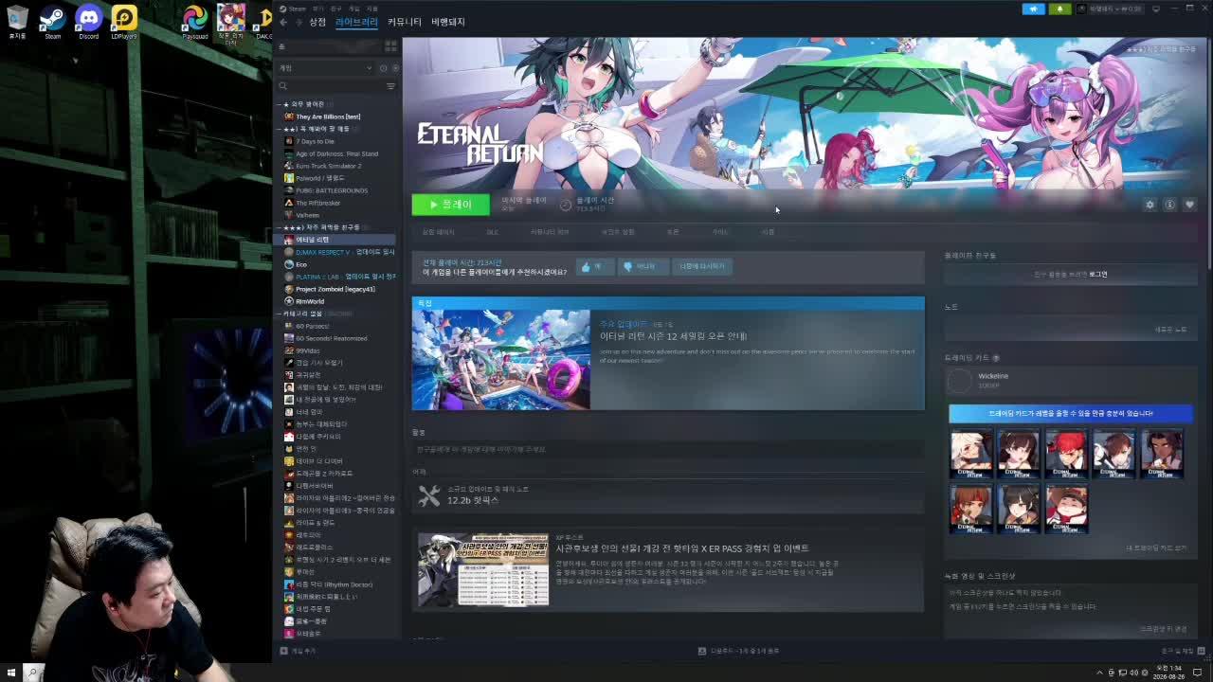Open the 커뮤니티 tab
Image resolution: width=1213 pixels, height=682 pixels.
point(405,22)
